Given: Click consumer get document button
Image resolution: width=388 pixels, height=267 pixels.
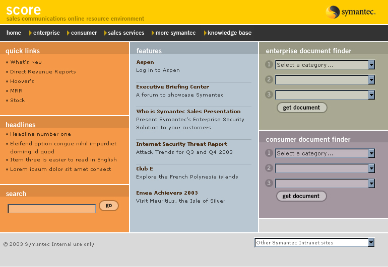Looking at the screenshot, I should (x=301, y=196).
